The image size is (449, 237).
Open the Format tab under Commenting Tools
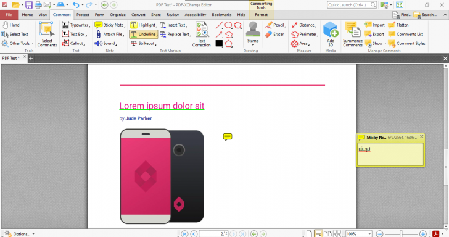261,15
